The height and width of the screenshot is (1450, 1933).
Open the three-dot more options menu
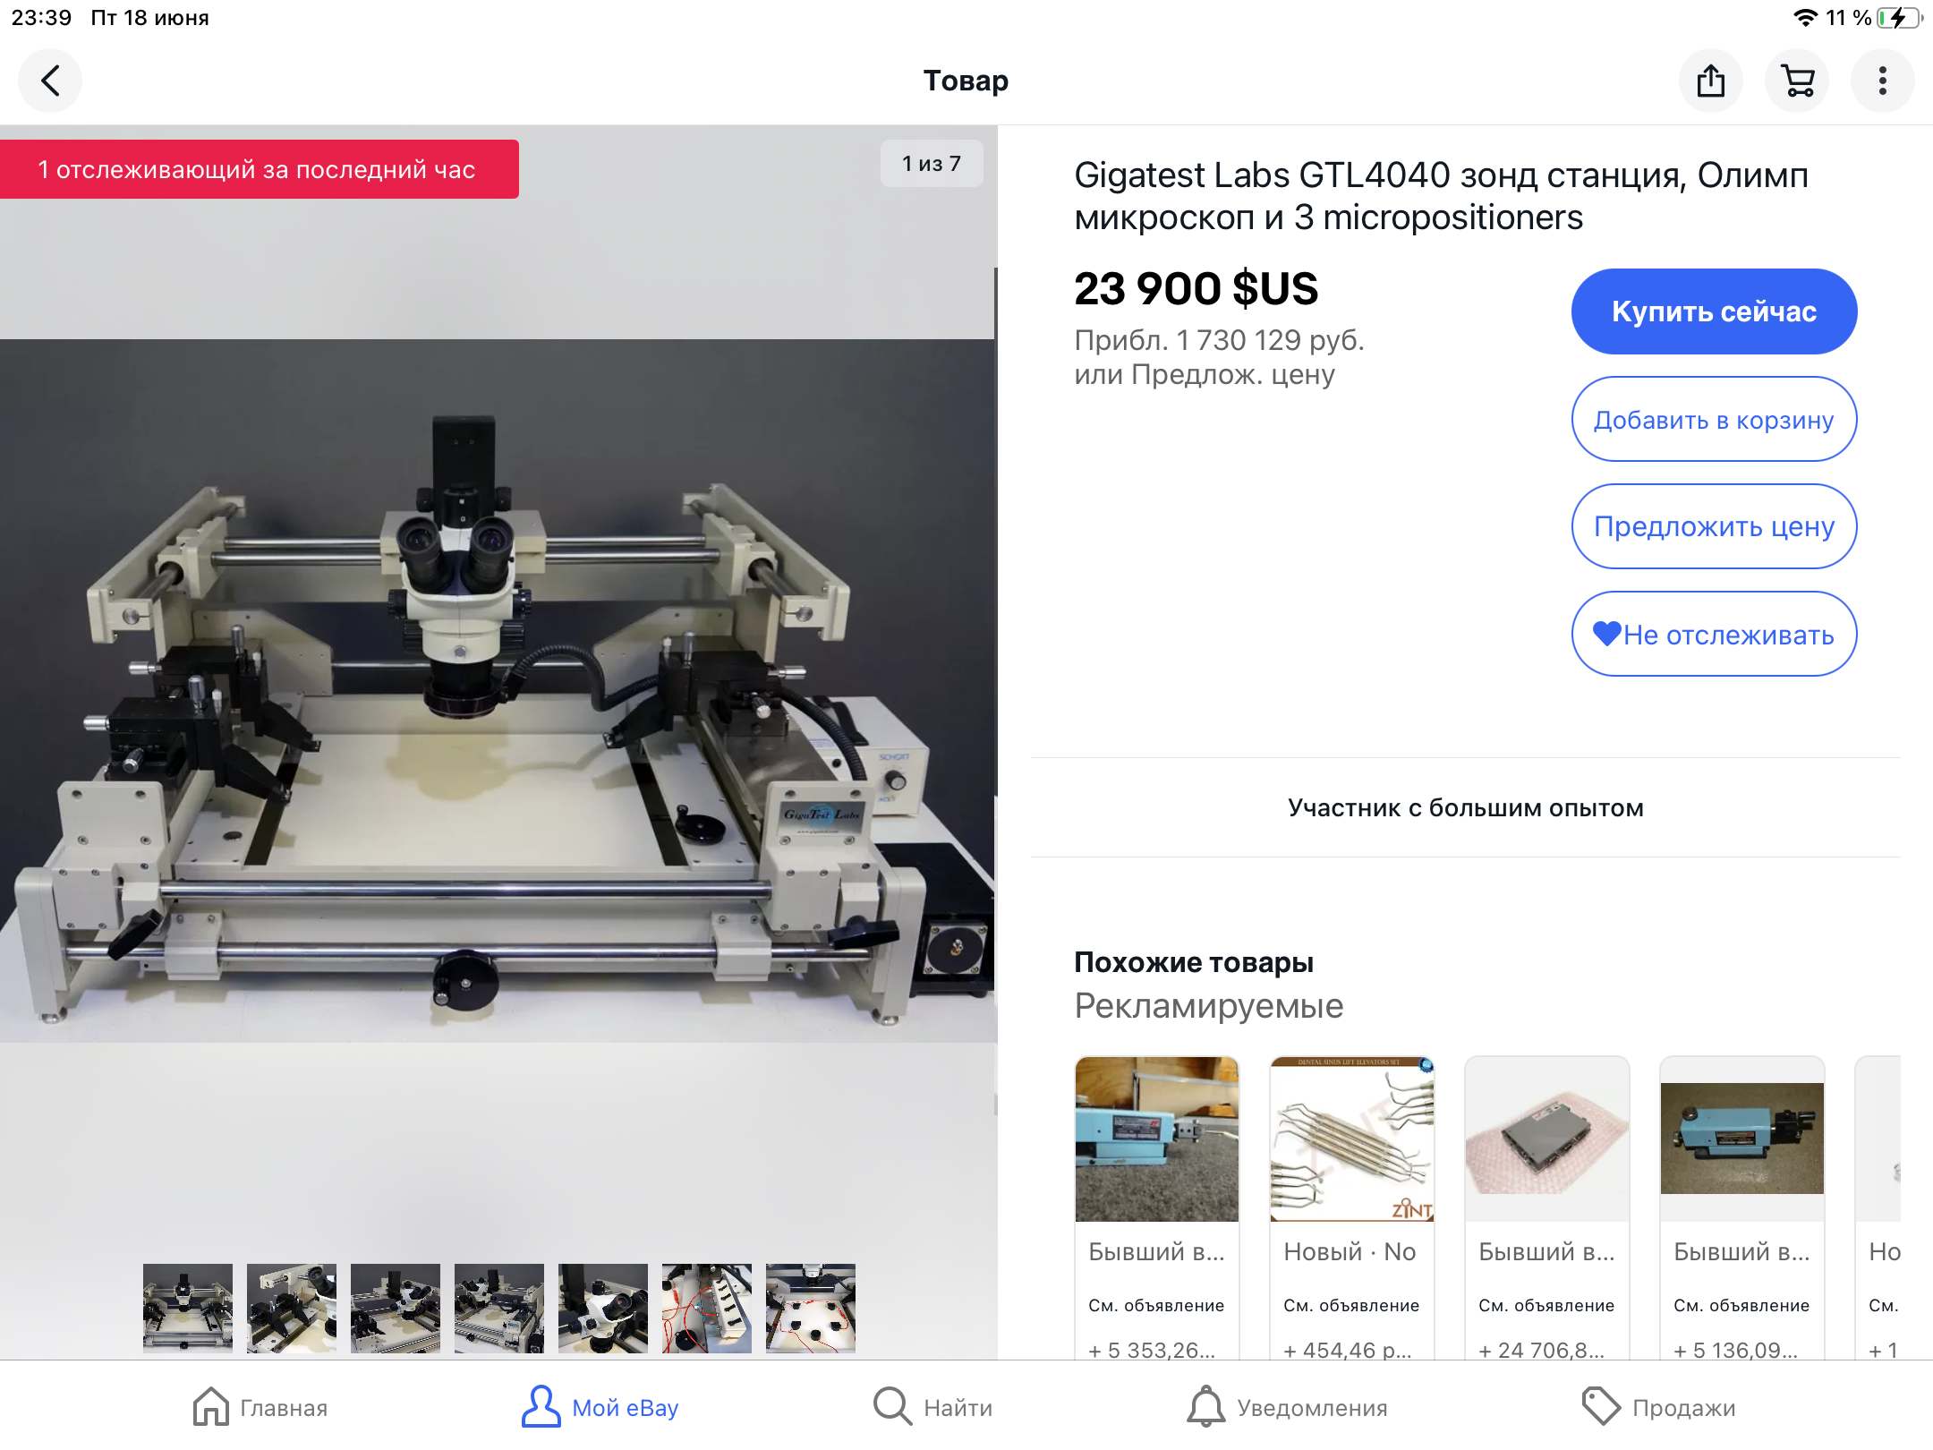1883,81
